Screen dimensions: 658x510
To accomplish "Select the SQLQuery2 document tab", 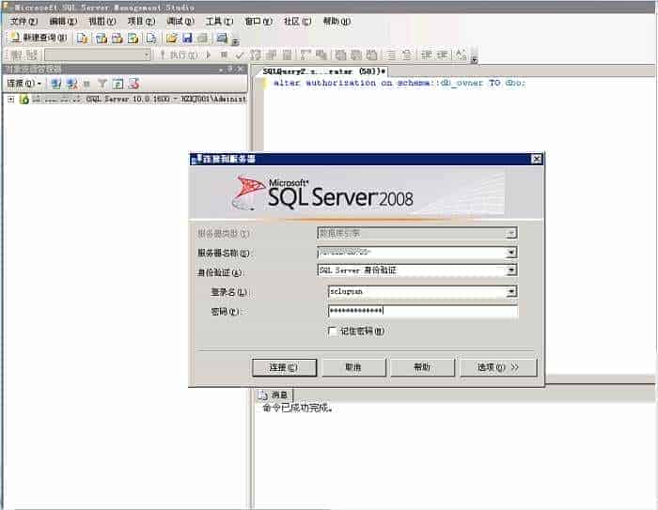I will [x=324, y=71].
